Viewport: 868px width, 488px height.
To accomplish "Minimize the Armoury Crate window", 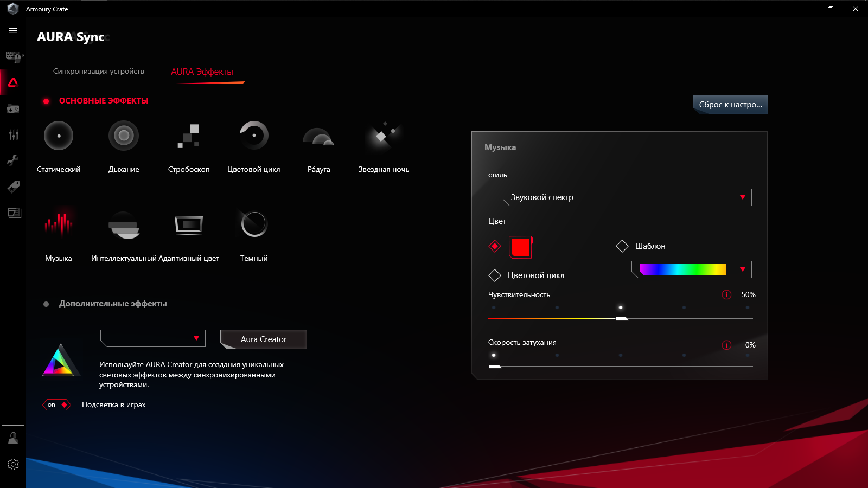I will [x=806, y=9].
